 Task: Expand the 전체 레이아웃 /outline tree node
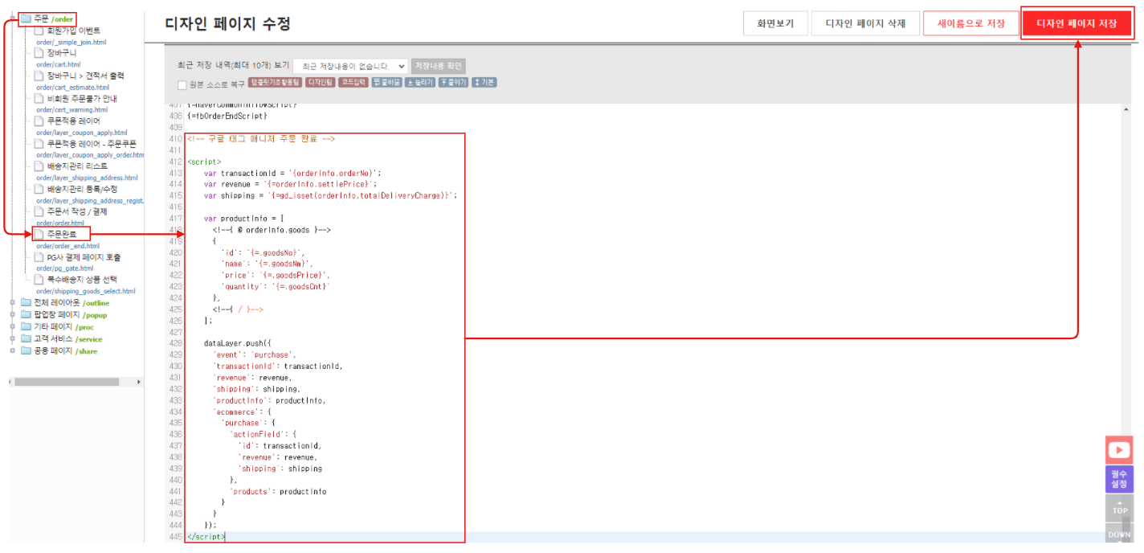[x=12, y=303]
